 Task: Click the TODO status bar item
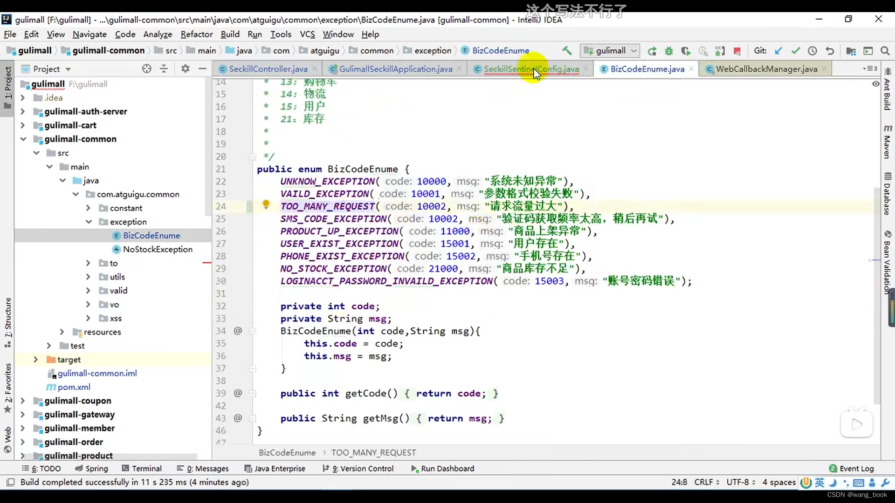(46, 469)
